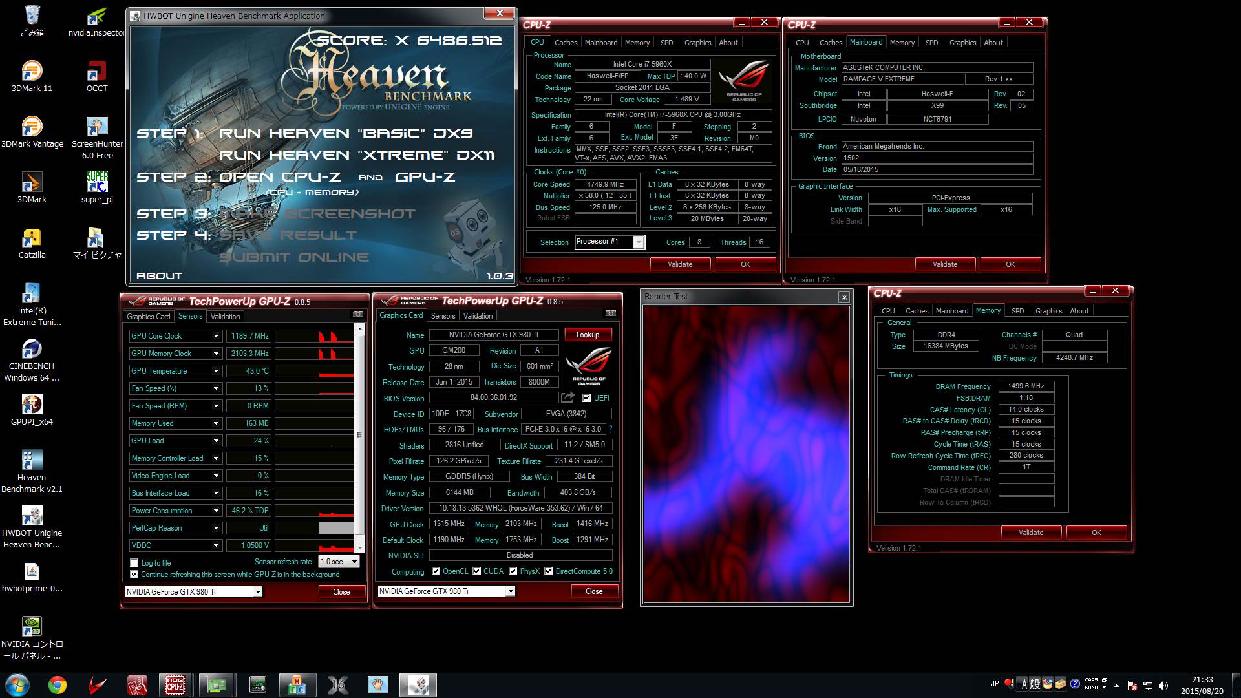
Task: Click the GPU-Z screenshot camera icon in Sensors window
Action: click(x=357, y=314)
